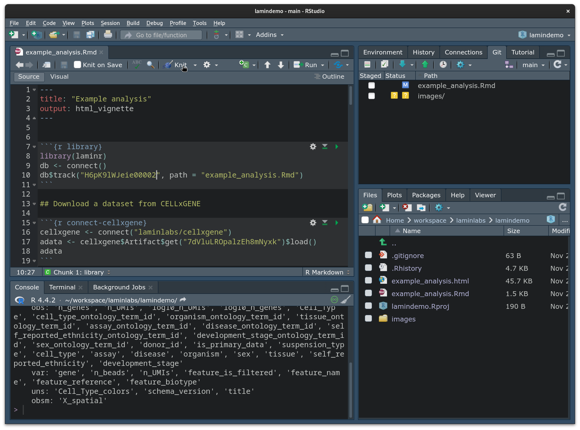Navigate to laminlabs in breadcrumb

tap(470, 220)
